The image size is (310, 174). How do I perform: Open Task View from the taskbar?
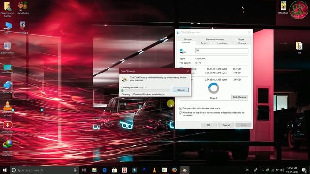pos(84,170)
